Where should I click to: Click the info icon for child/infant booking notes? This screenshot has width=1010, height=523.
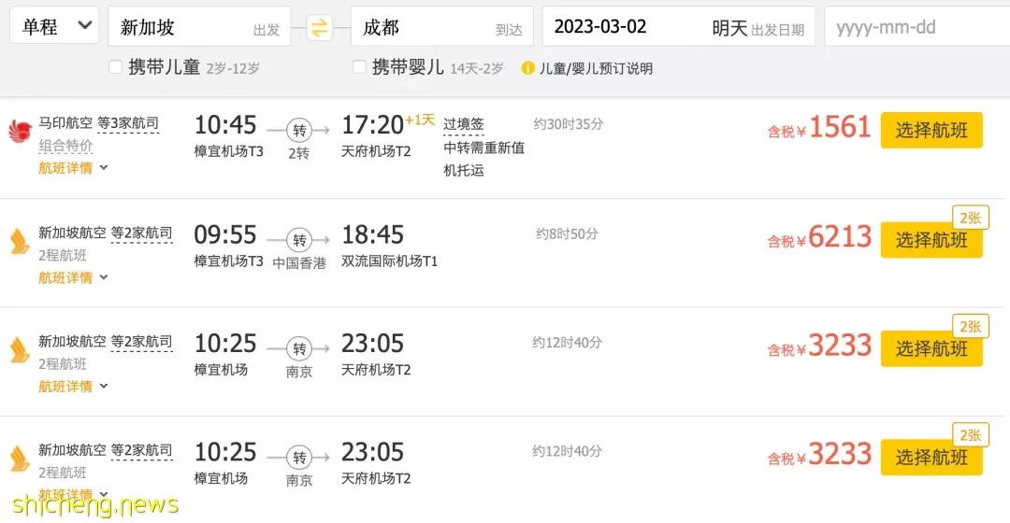coord(527,68)
